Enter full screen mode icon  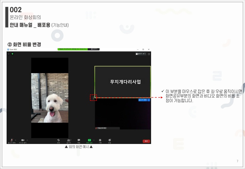[x=149, y=54]
